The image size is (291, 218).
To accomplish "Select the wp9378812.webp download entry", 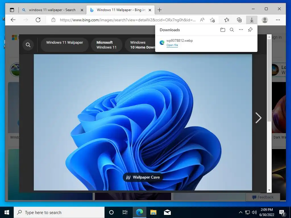I will click(206, 43).
